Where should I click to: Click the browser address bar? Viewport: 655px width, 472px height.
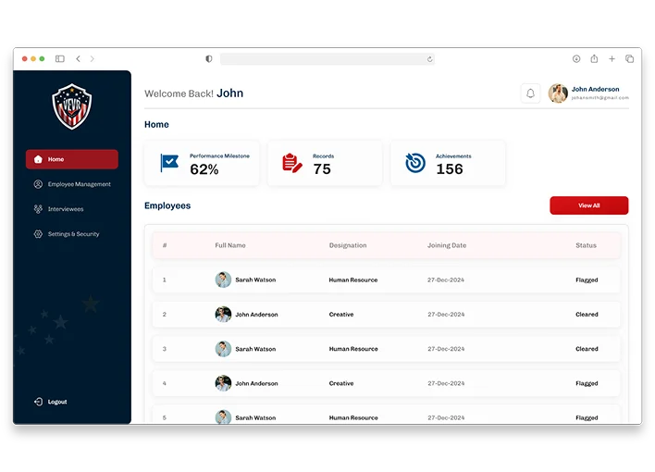pos(327,58)
